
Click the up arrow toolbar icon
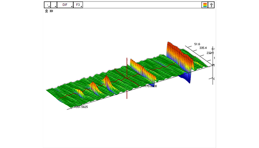coord(212,5)
